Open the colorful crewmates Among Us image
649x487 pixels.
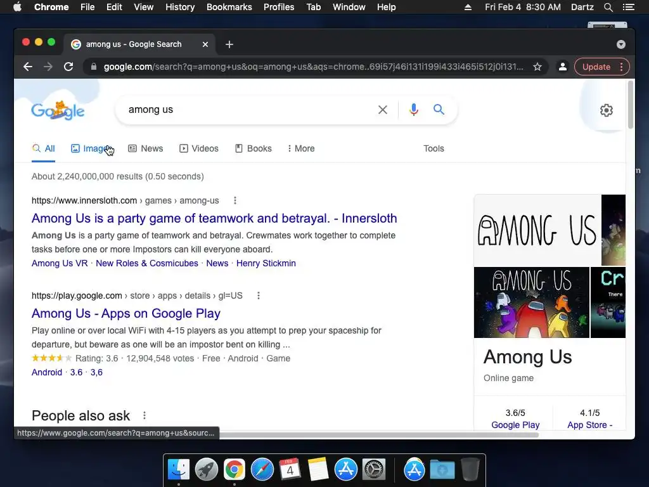pyautogui.click(x=532, y=302)
